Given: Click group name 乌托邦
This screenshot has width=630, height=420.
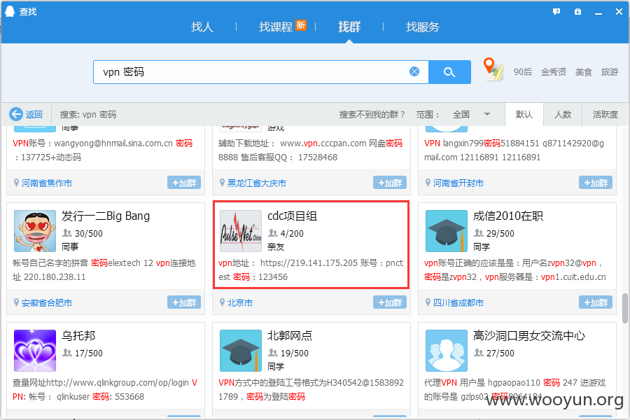Looking at the screenshot, I should click(78, 335).
